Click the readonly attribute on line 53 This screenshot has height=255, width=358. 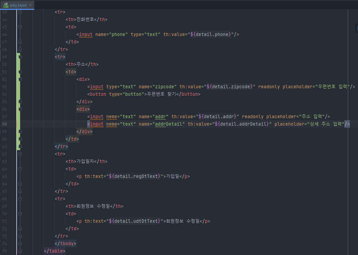point(269,87)
